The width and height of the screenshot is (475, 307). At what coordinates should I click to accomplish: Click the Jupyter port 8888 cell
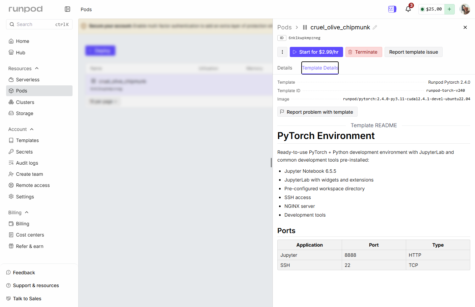coord(374,255)
